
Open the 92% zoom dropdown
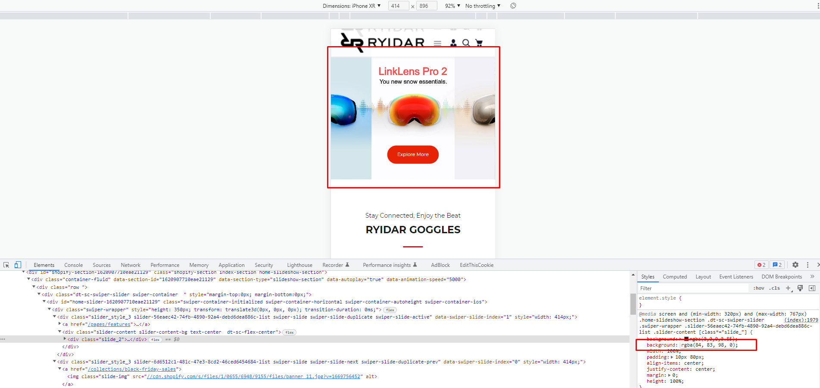452,6
